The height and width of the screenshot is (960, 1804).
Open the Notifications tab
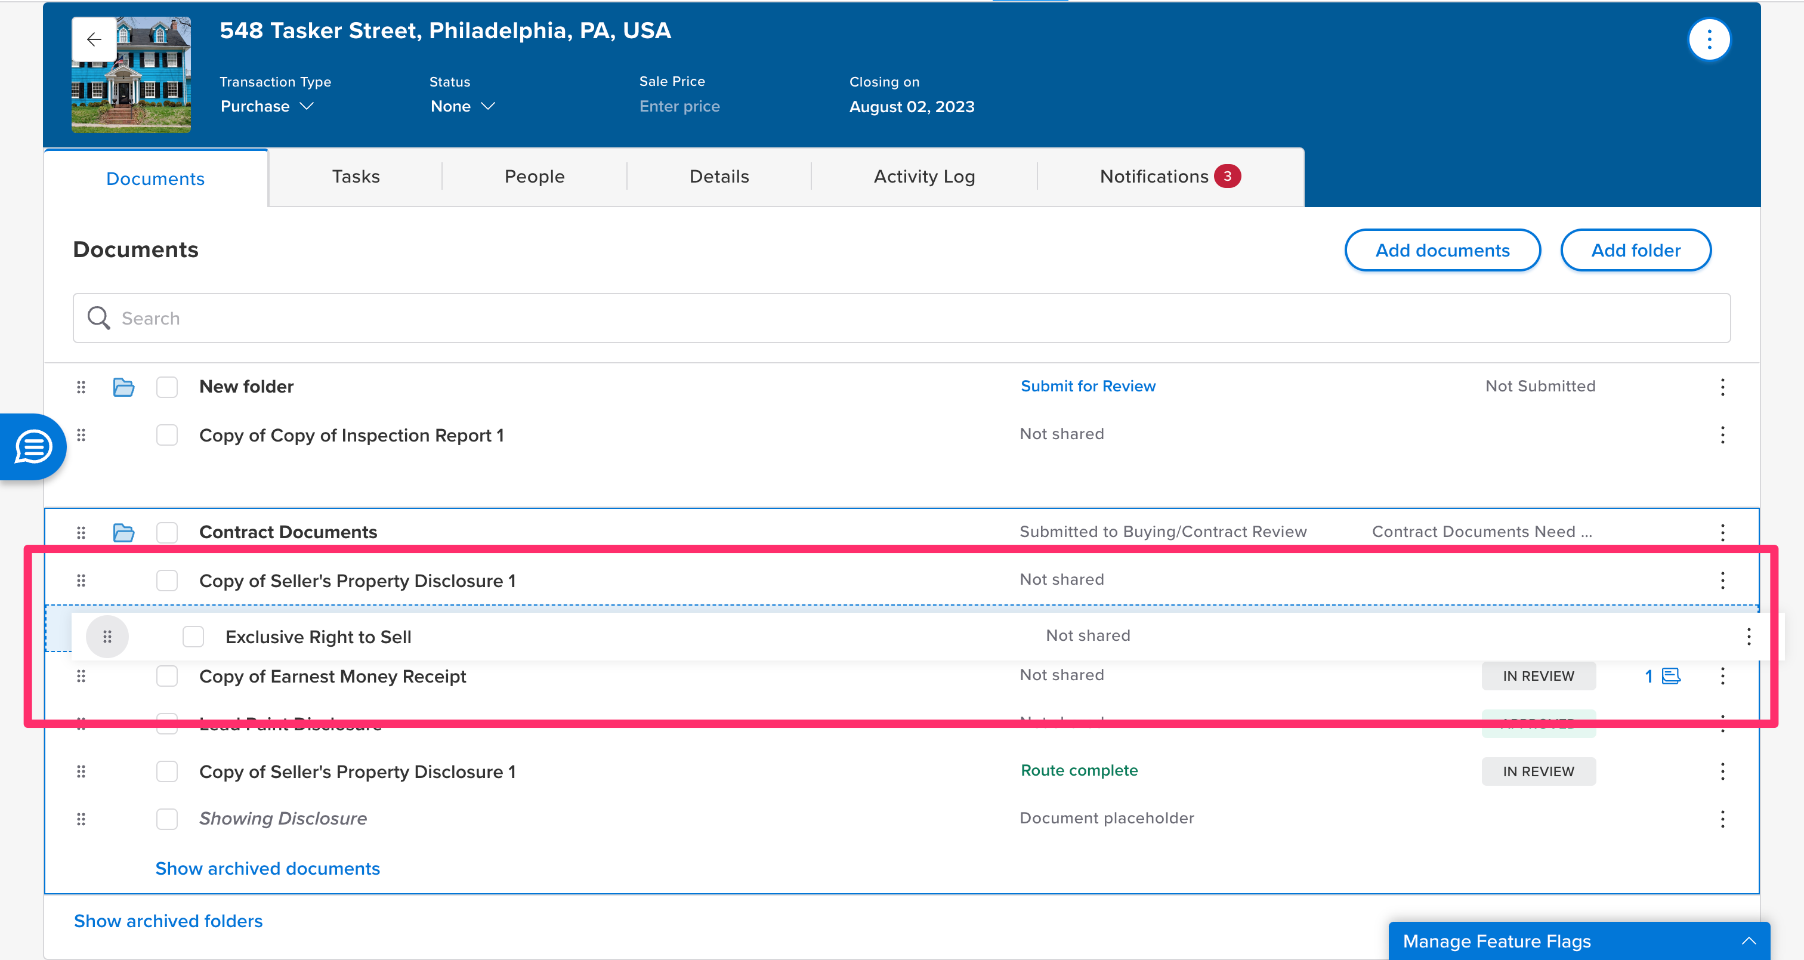[x=1169, y=177]
